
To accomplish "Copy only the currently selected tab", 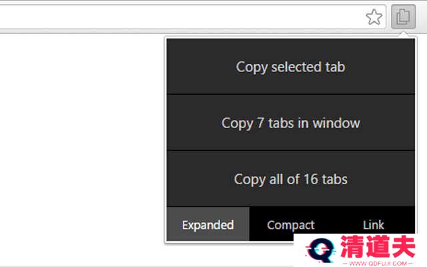I will (291, 67).
